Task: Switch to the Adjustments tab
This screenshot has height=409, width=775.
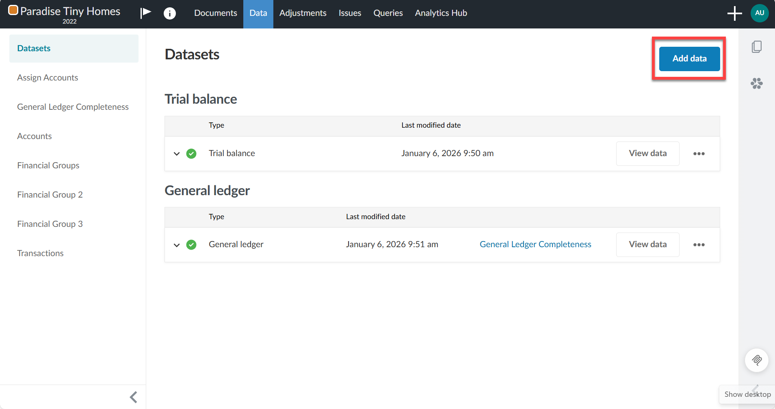Action: [x=303, y=13]
